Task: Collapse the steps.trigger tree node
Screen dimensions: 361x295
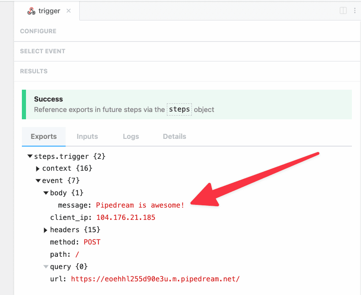Action: [30, 156]
